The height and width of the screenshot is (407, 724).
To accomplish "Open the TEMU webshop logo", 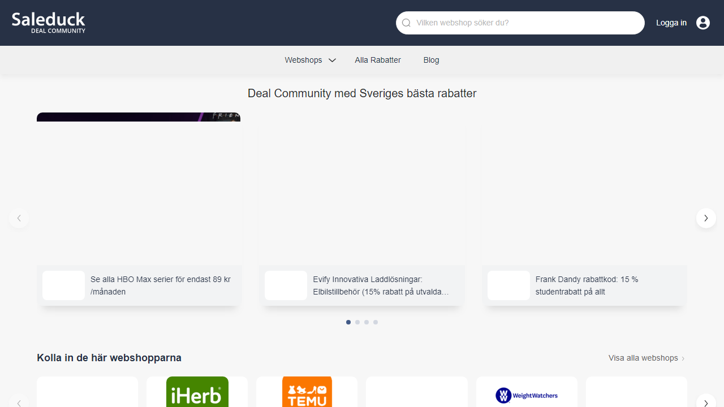I will point(307,392).
